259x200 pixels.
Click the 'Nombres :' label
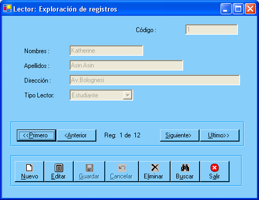pos(37,51)
